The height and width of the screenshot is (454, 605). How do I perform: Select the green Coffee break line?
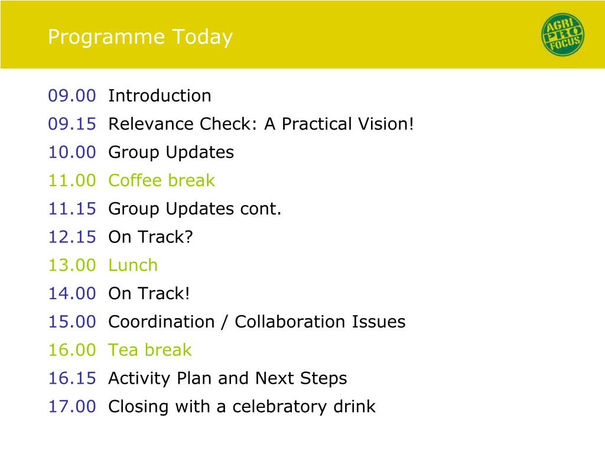[x=131, y=181]
